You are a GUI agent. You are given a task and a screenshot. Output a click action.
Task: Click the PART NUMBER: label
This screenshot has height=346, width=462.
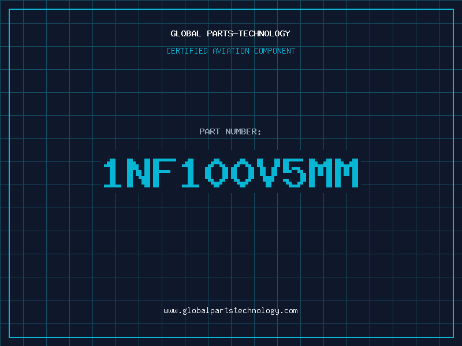pos(230,131)
